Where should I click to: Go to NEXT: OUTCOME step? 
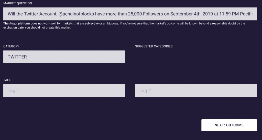click(229, 125)
